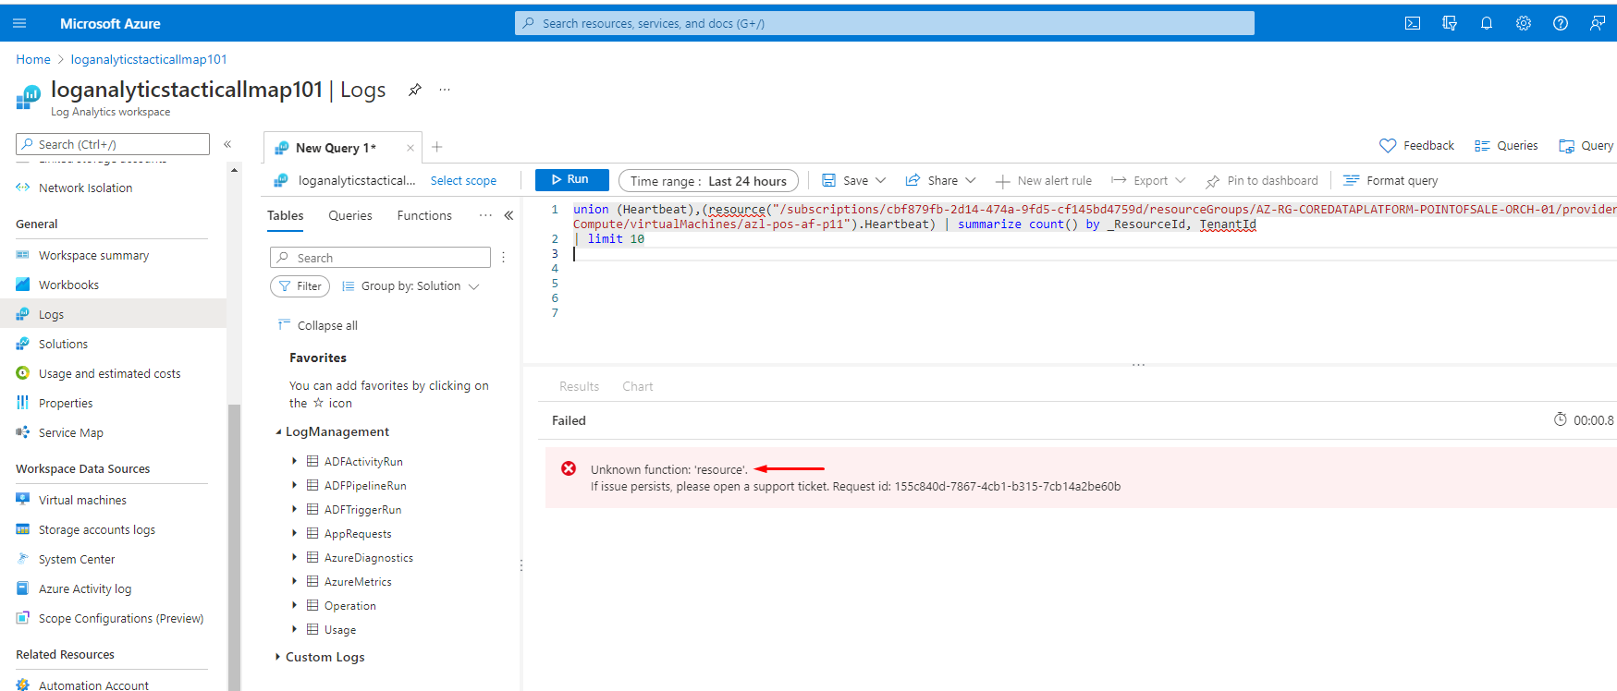Screen dimensions: 1617x691
Task: Run the query with Run button
Action: (x=571, y=180)
